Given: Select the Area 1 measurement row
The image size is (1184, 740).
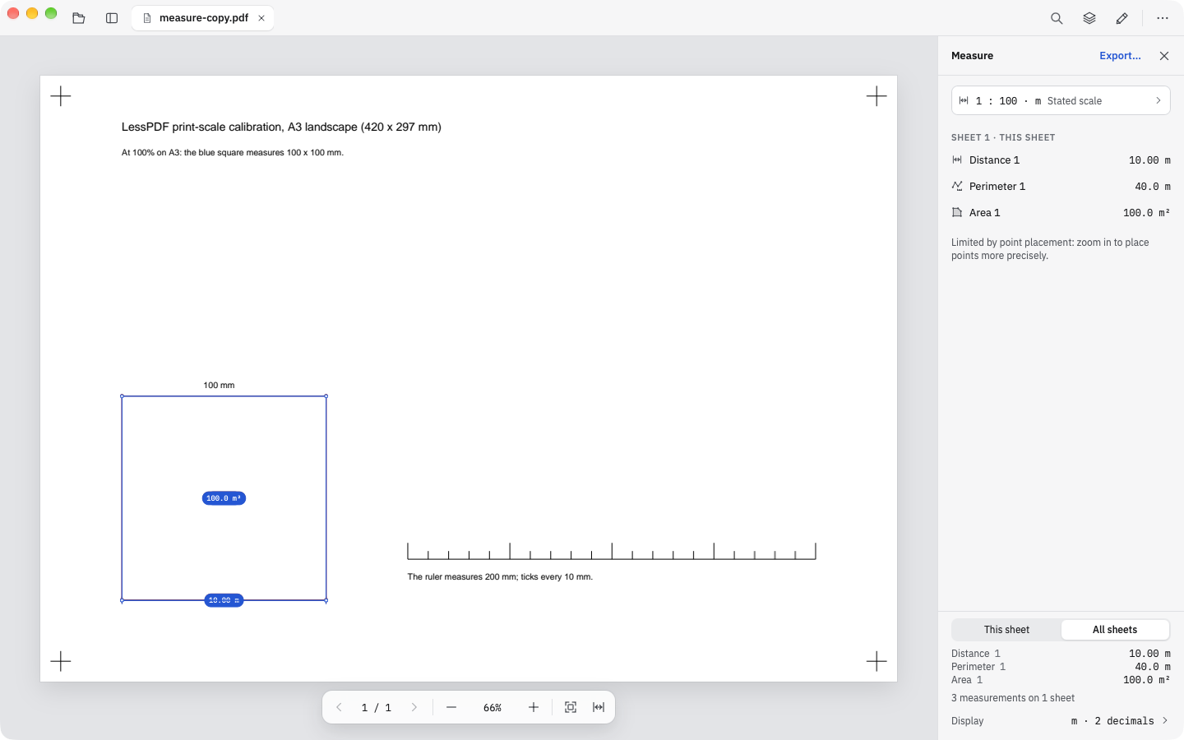Looking at the screenshot, I should (1061, 213).
